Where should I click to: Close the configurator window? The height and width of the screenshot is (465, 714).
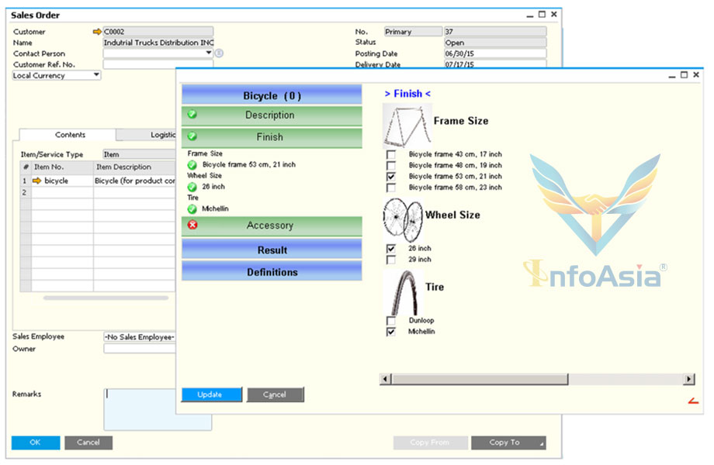(x=696, y=75)
